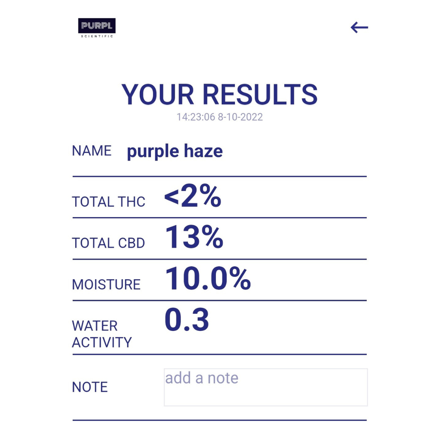Click the MOISTURE value 10.0%
The width and height of the screenshot is (439, 439).
point(208,280)
